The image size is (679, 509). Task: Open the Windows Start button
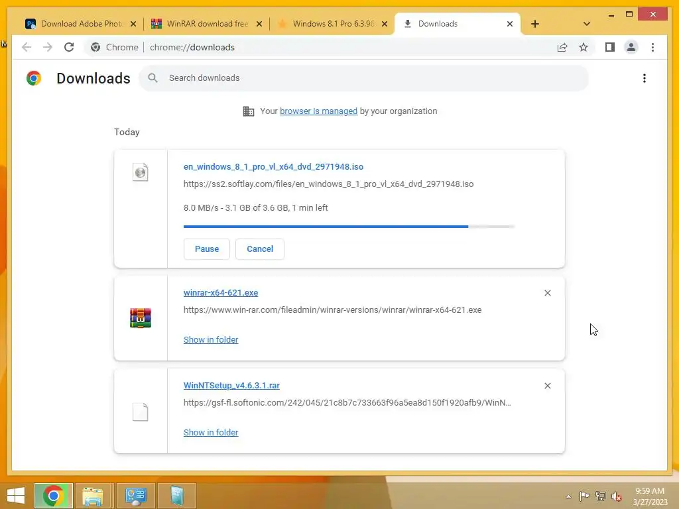pyautogui.click(x=16, y=496)
